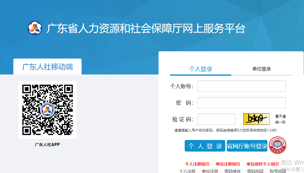Click the 广东省人力资源和社会保障厅网上服务平台 title

[x=146, y=28]
